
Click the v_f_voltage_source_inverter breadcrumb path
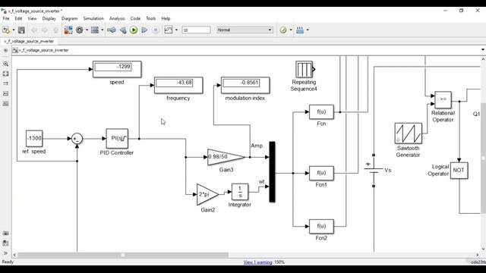[43, 50]
